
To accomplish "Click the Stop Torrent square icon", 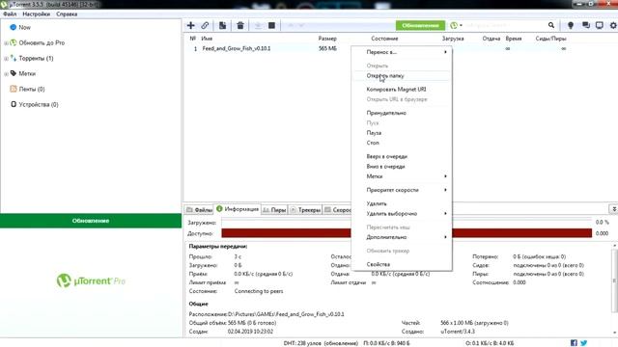I will (x=271, y=25).
